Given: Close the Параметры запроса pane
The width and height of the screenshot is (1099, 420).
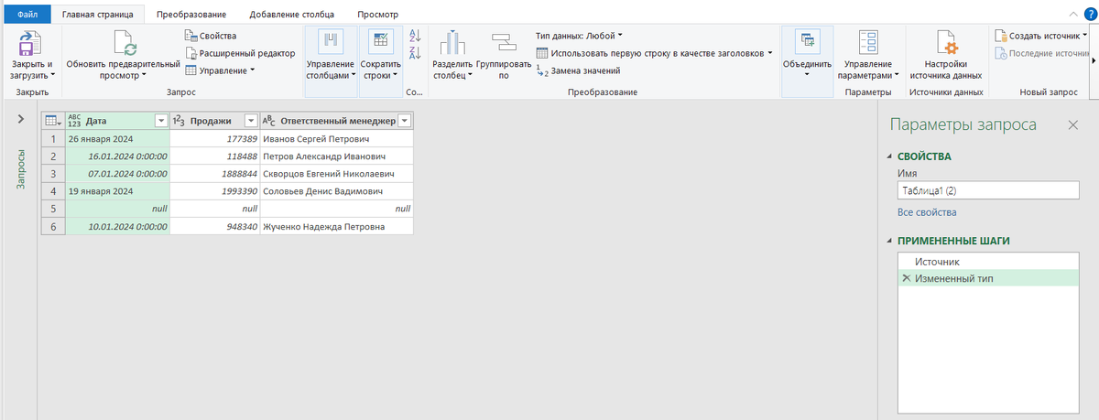Looking at the screenshot, I should tap(1073, 125).
